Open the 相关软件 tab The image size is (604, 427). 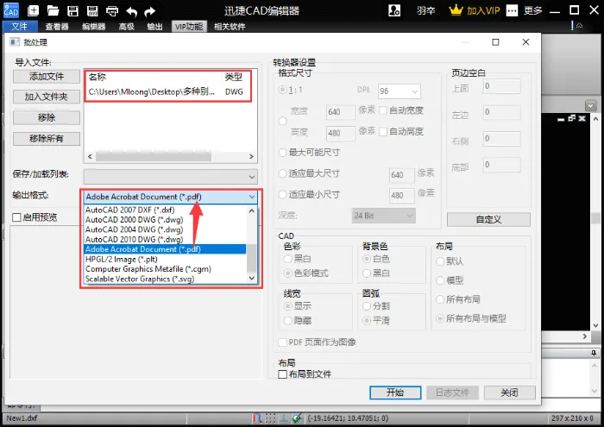(230, 27)
